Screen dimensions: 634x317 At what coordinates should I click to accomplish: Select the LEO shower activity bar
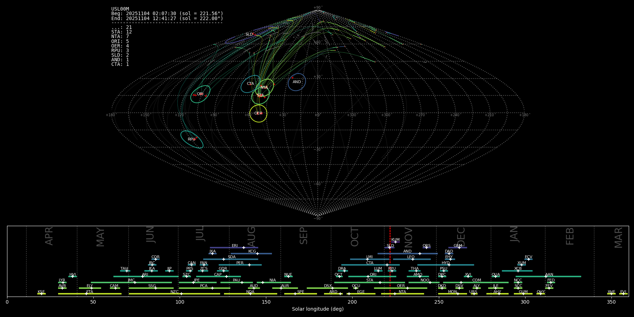pyautogui.click(x=411, y=259)
